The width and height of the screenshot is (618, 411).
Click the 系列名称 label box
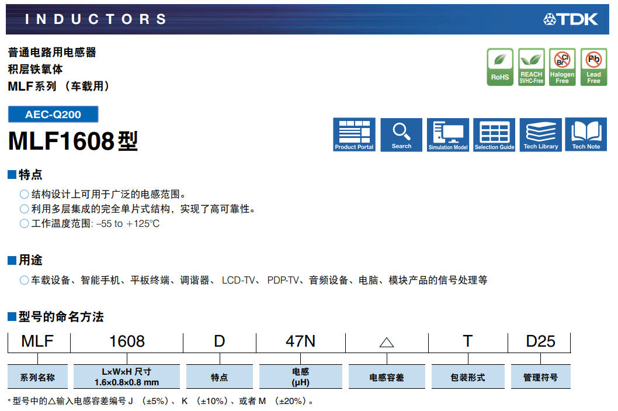coord(37,377)
